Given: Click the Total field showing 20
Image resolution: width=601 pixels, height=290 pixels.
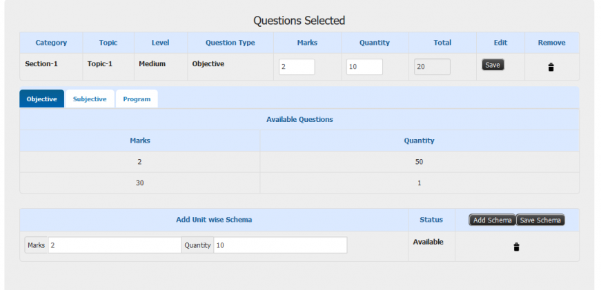Looking at the screenshot, I should coord(432,67).
